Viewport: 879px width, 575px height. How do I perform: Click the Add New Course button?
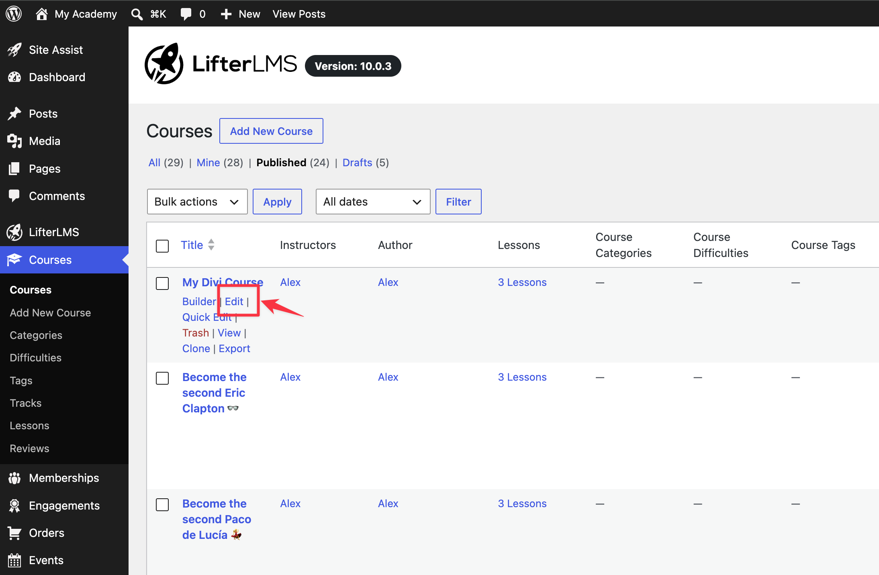click(x=271, y=131)
